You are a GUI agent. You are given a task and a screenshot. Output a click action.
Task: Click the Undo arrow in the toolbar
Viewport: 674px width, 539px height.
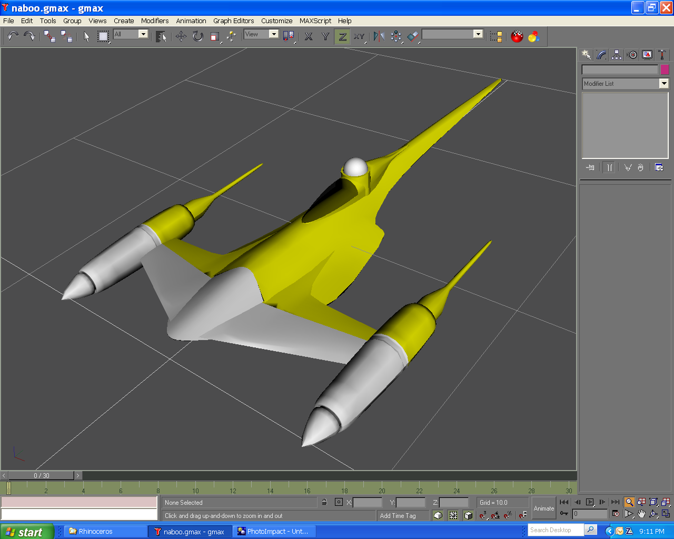(x=13, y=36)
